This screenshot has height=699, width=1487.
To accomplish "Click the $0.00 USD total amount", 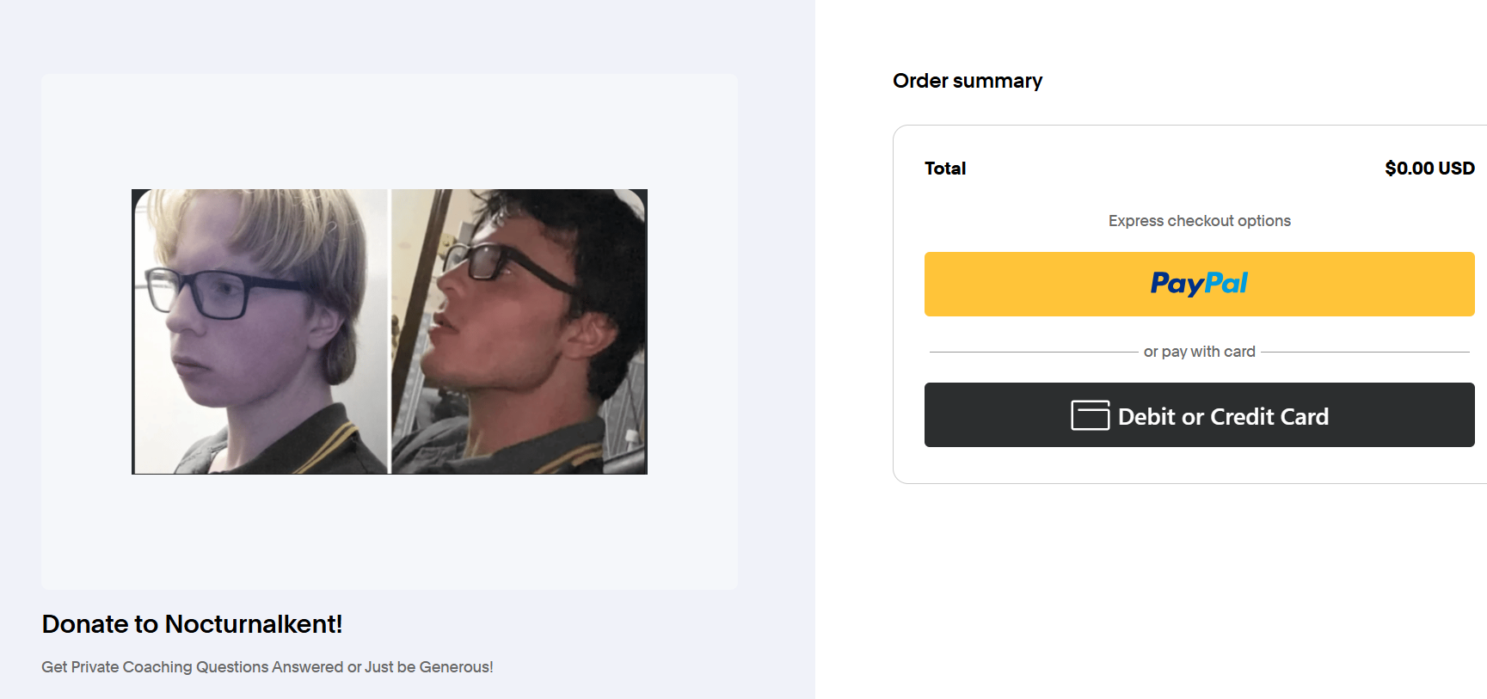I will (x=1429, y=169).
